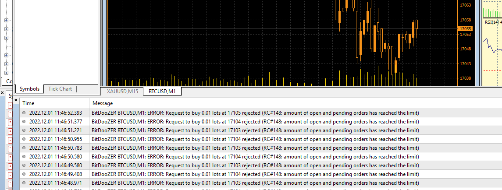Viewport: 502px width, 190px height.
Task: Select the timestamp 2022.12.01 11:46:48.971
Action: [56, 183]
